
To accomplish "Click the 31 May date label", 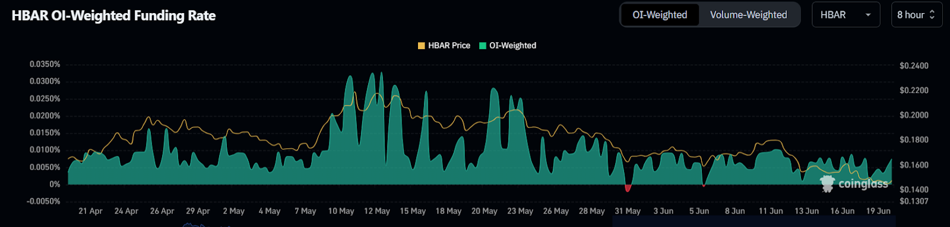I will point(628,211).
